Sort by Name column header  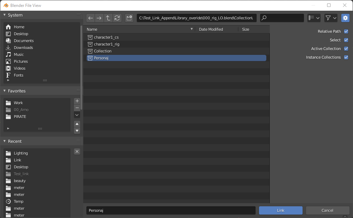tap(140, 29)
